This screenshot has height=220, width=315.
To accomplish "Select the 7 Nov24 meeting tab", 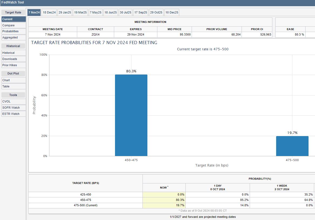I will pos(34,12).
